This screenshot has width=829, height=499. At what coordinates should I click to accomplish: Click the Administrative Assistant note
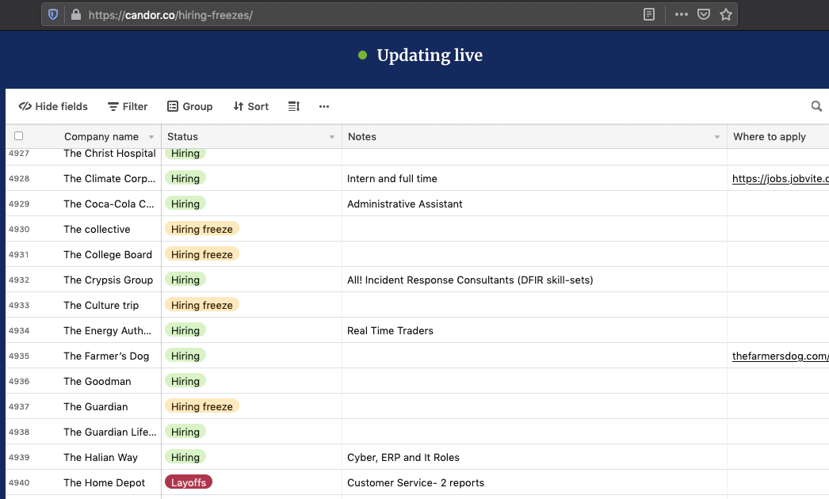(404, 204)
